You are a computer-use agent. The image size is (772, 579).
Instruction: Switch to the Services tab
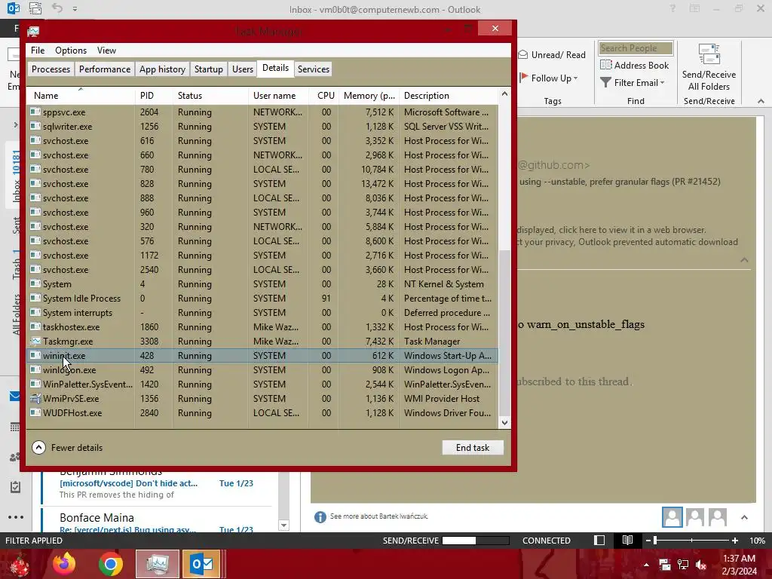(314, 69)
